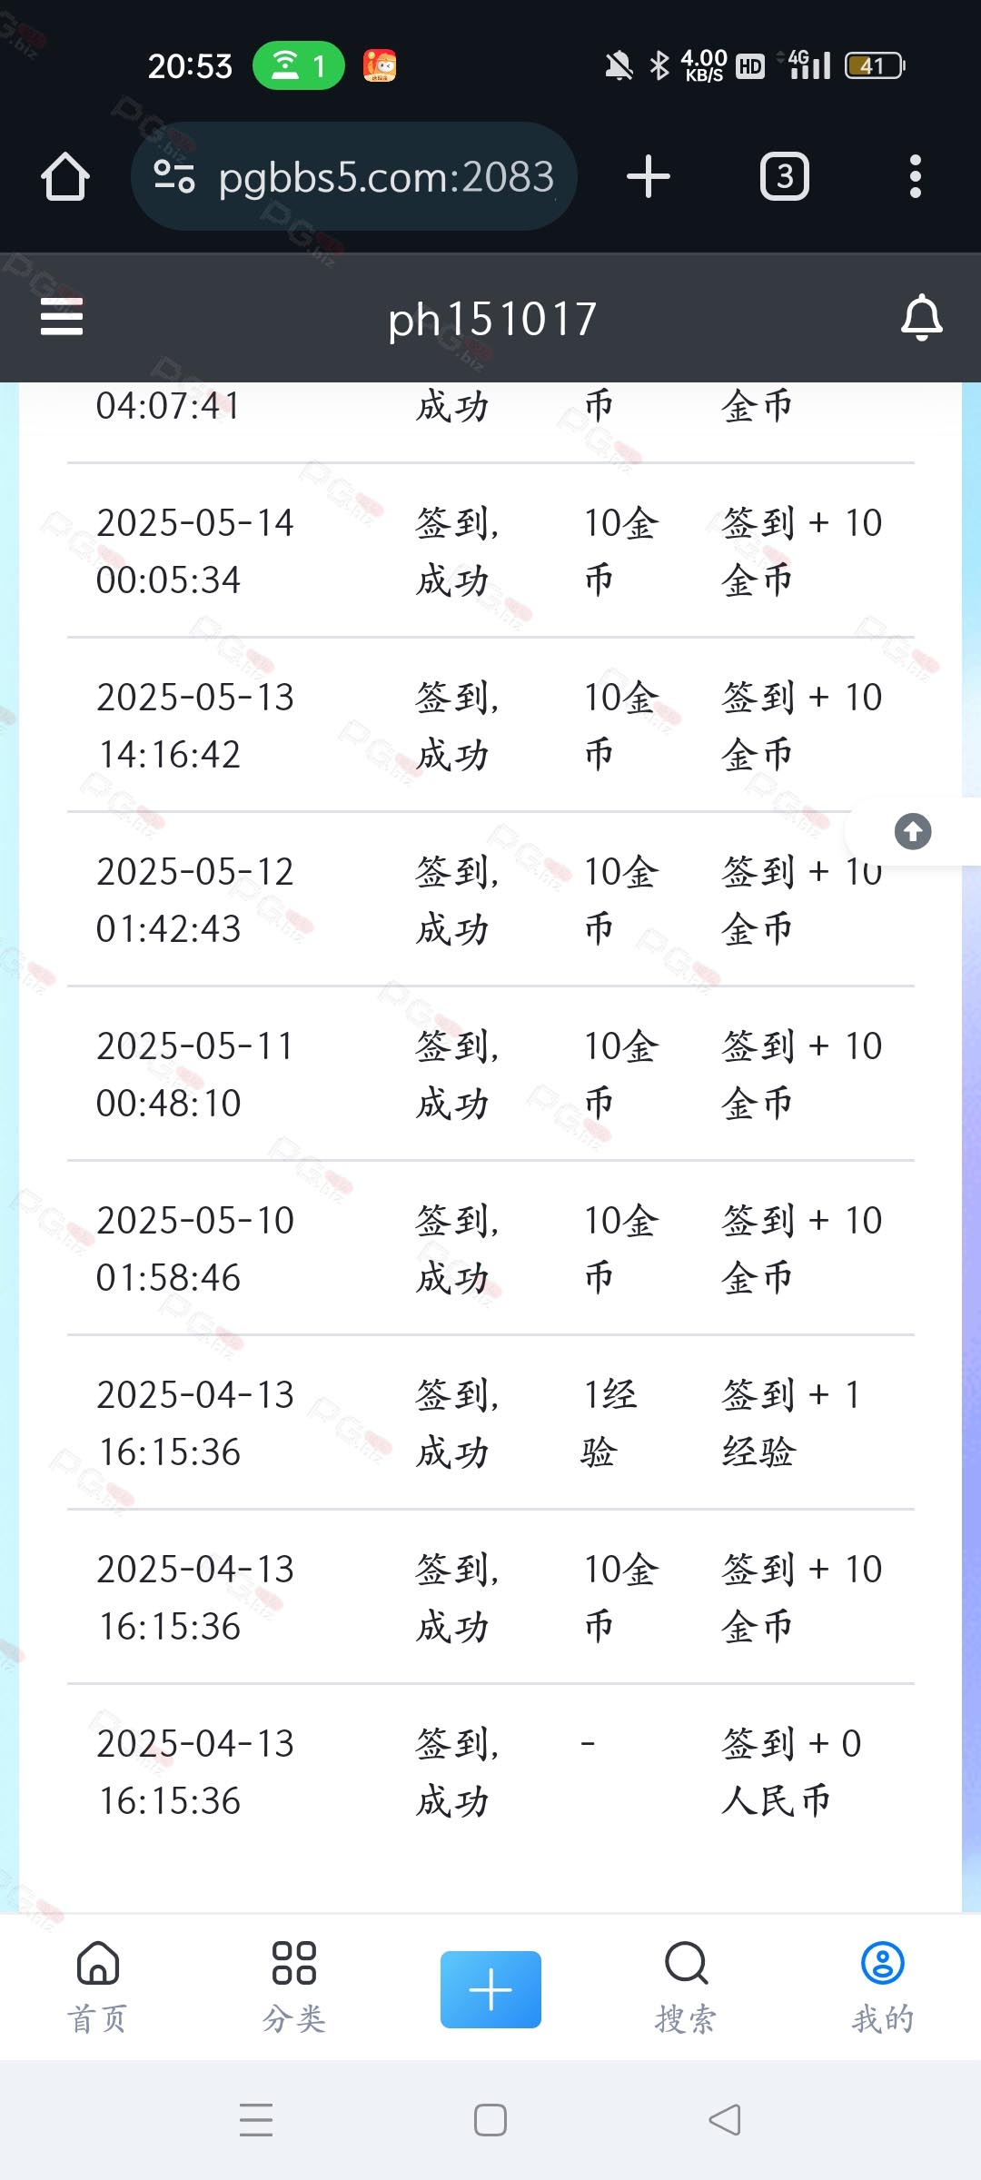Tap the pgbbs5.com address bar
Image resolution: width=981 pixels, height=2180 pixels.
click(386, 176)
